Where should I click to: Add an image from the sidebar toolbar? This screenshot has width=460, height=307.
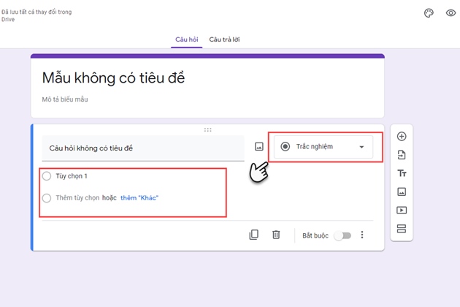coord(402,192)
